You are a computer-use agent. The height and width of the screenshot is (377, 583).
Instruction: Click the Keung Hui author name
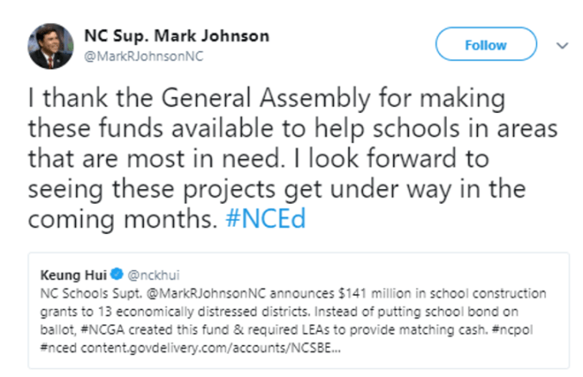click(x=75, y=276)
